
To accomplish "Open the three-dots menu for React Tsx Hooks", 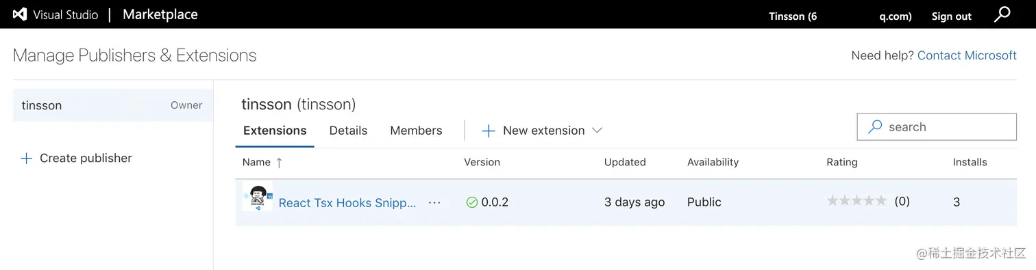I will (x=434, y=202).
